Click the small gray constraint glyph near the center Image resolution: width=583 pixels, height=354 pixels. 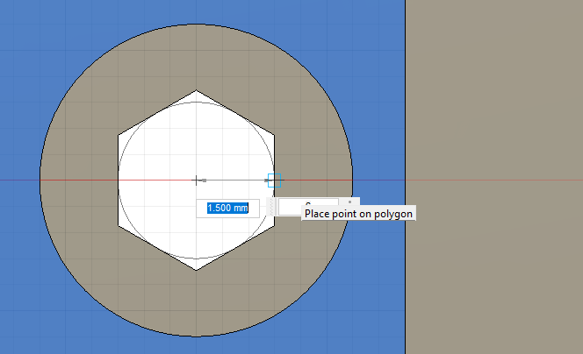click(205, 181)
